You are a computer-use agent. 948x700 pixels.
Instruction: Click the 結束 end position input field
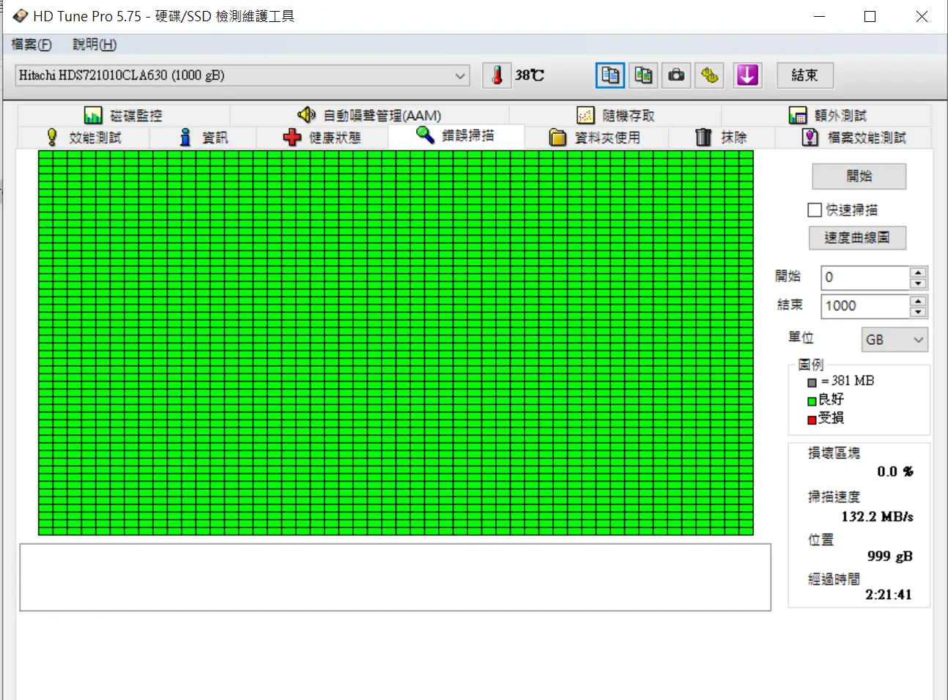[x=864, y=306]
